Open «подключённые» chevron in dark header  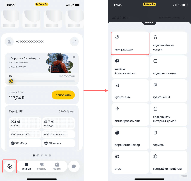pos(172,18)
